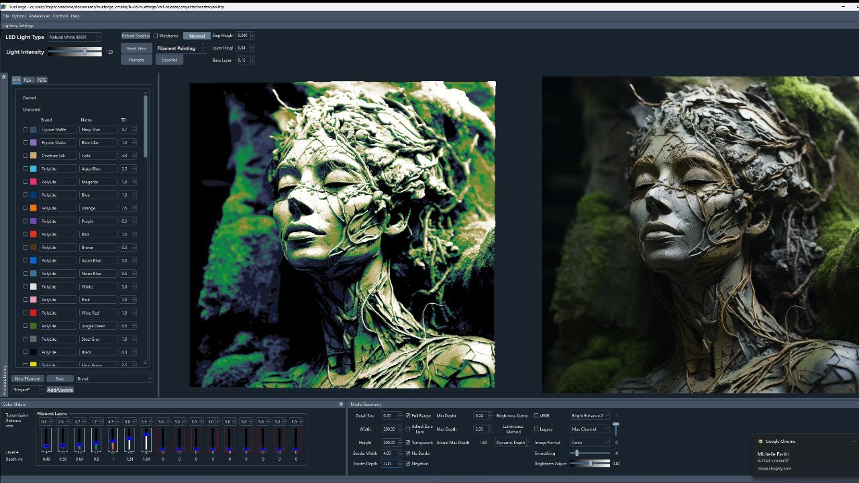
Task: Click the Google Chrome notification icon
Action: [x=760, y=441]
